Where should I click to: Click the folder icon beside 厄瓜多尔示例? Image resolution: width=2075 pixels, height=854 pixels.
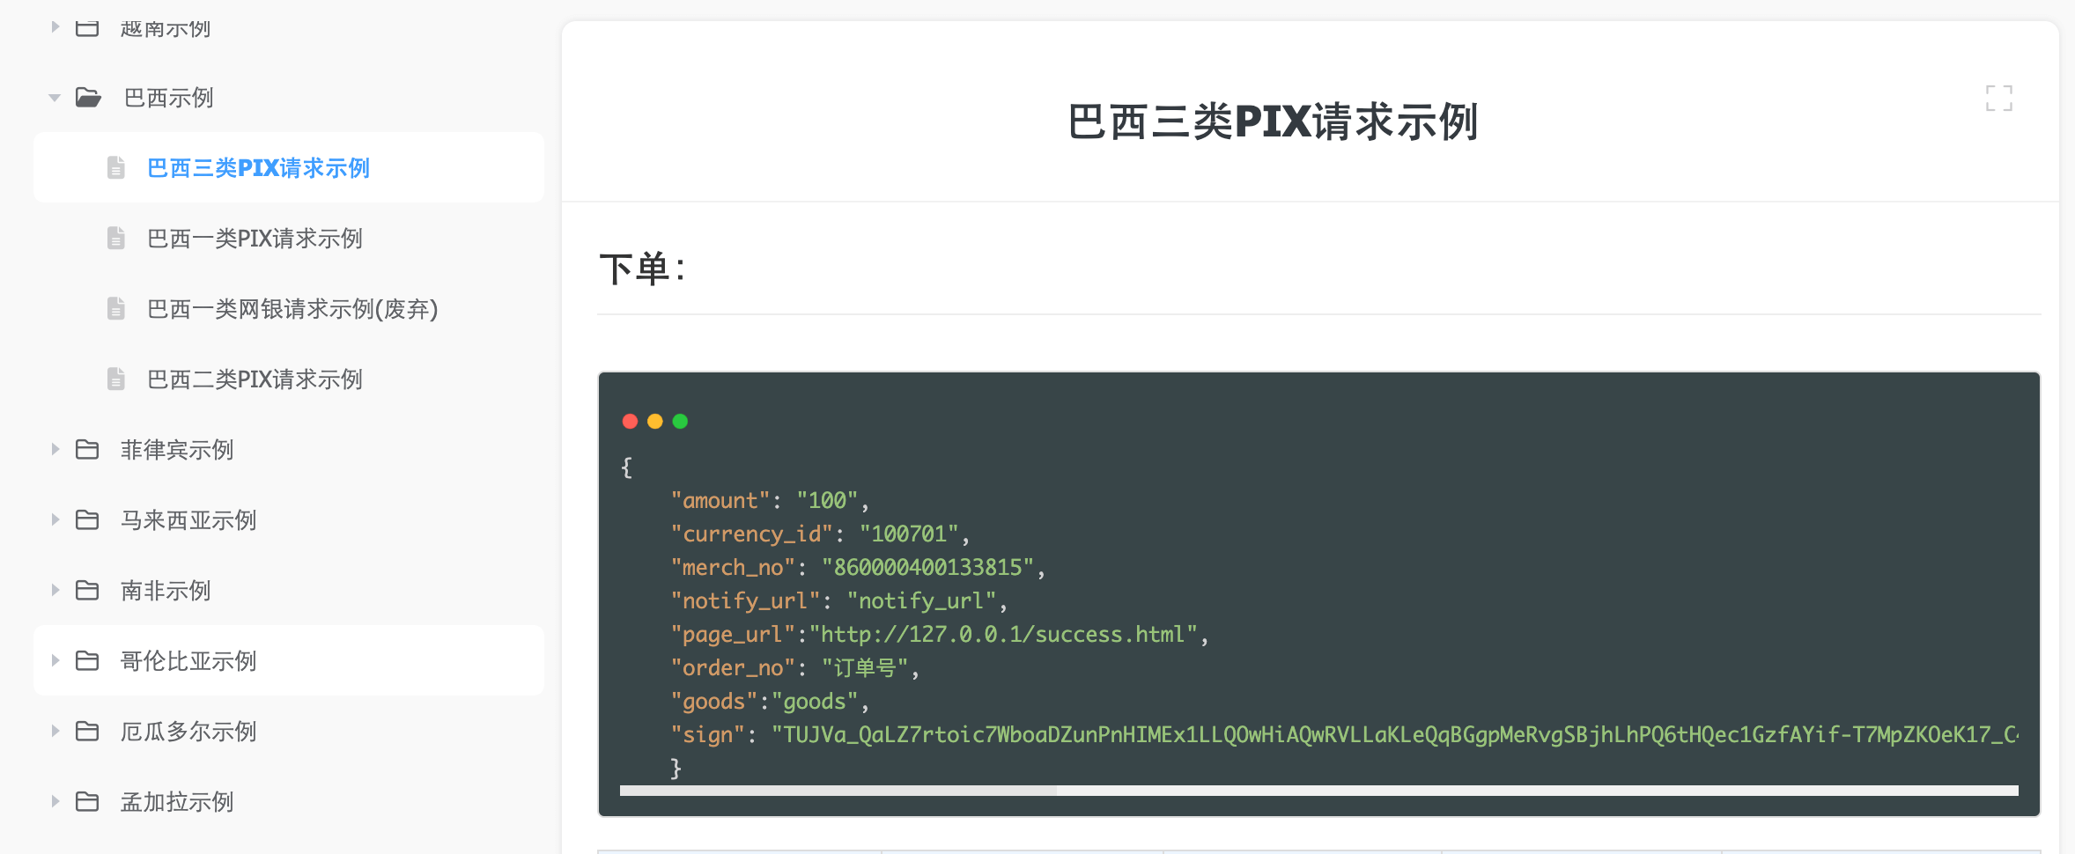click(87, 731)
